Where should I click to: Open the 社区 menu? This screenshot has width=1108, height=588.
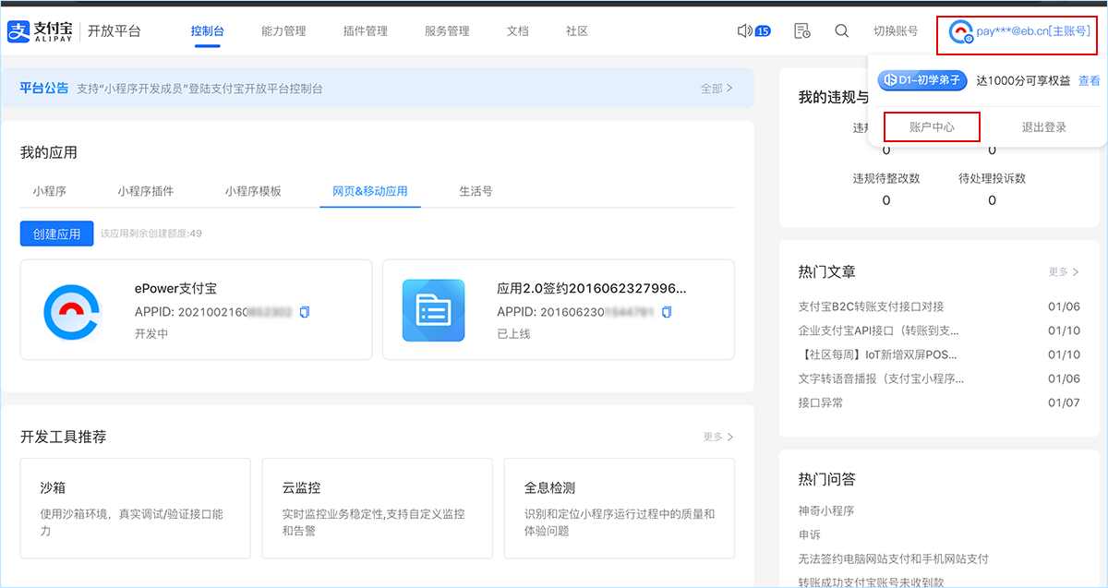[x=577, y=31]
